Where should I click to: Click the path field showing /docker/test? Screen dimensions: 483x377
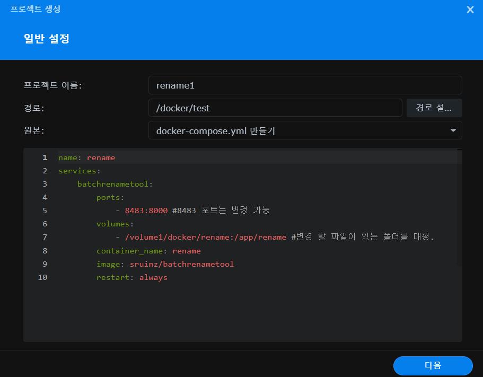coord(275,108)
